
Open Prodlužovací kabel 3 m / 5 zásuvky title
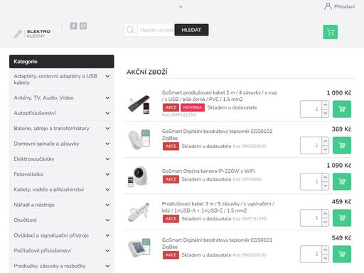pyautogui.click(x=218, y=207)
